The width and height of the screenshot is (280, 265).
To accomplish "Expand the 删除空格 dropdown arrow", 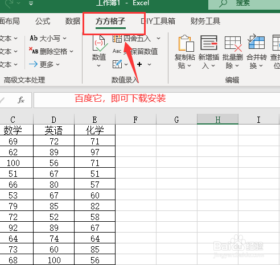I will coord(71,51).
